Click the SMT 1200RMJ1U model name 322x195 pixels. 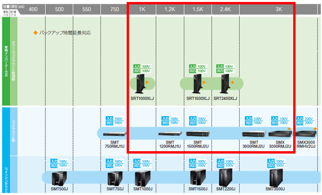click(170, 144)
